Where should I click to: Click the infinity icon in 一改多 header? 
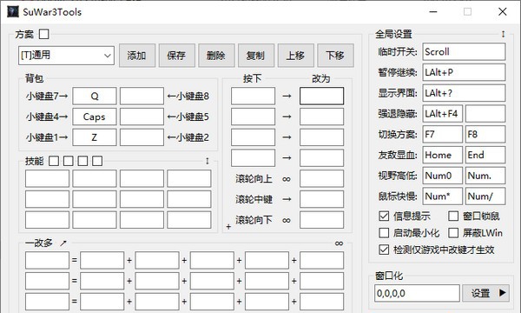coord(339,243)
